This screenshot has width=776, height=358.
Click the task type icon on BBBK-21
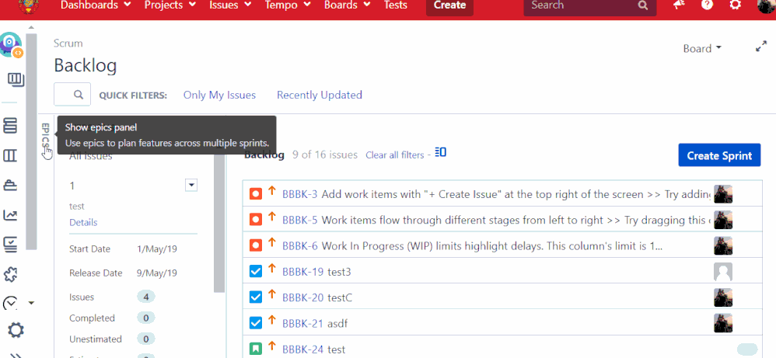(255, 323)
